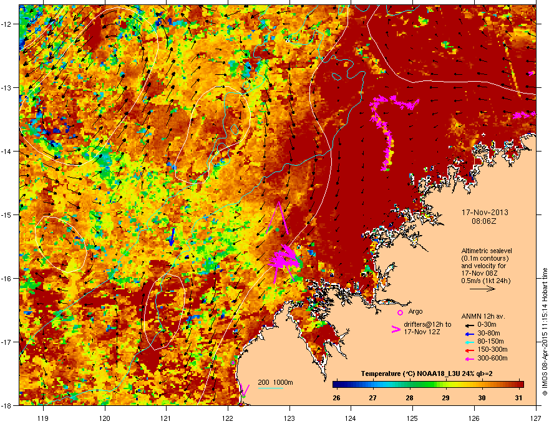Click the longitude axis label 123
The image size is (549, 424).
(289, 418)
